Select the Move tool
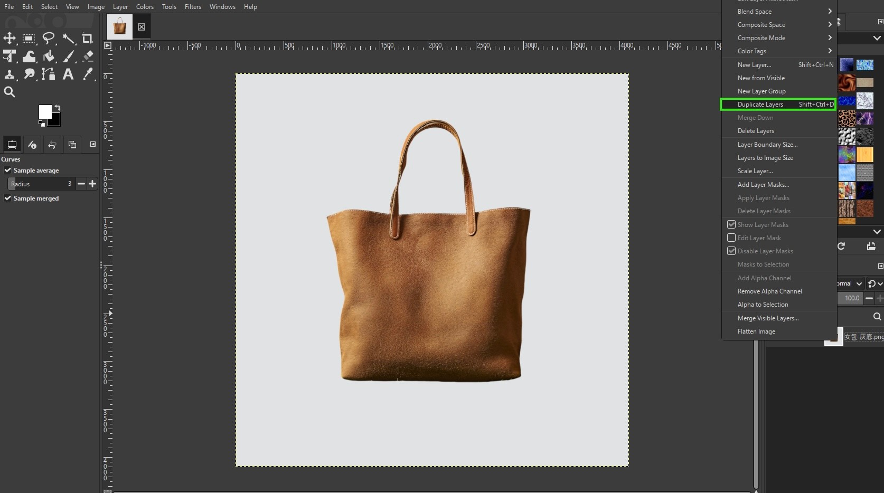The image size is (884, 493). tap(10, 38)
